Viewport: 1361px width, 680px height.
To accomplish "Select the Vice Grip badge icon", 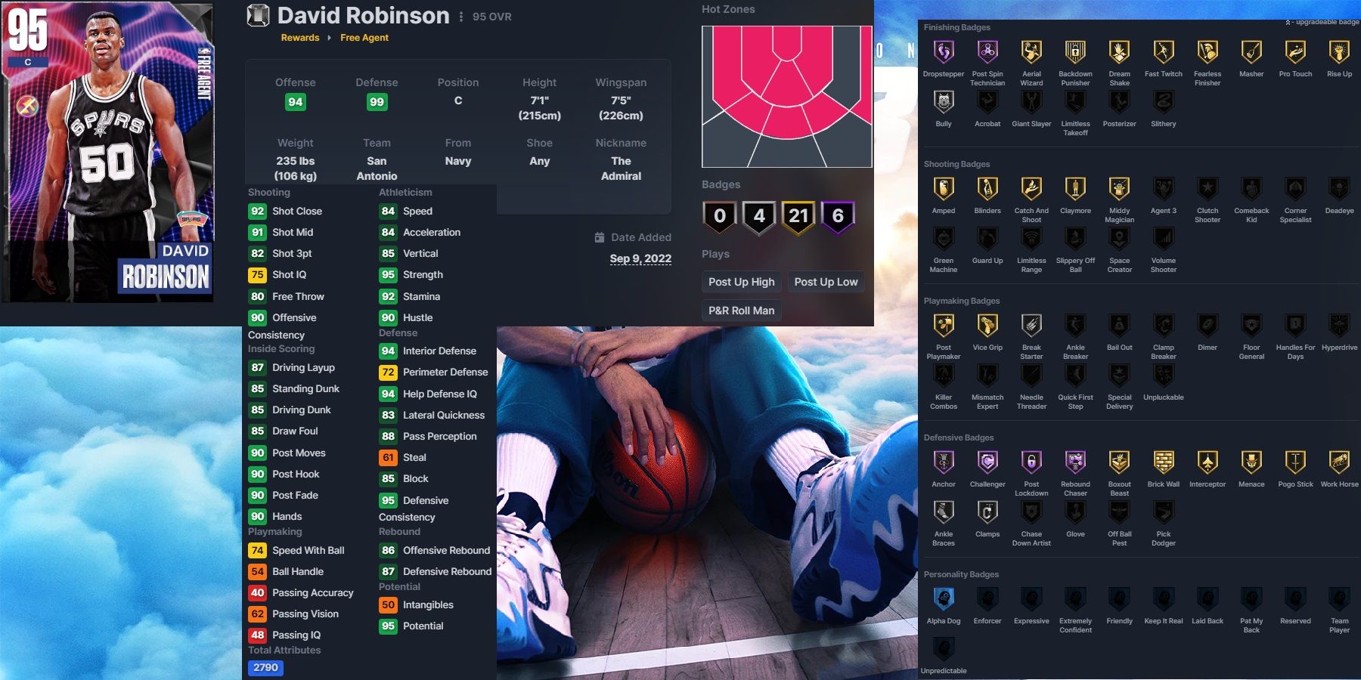I will point(987,326).
